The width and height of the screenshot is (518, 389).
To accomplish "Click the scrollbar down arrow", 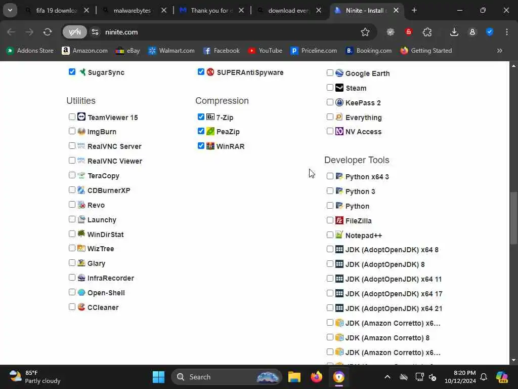I will [x=513, y=360].
